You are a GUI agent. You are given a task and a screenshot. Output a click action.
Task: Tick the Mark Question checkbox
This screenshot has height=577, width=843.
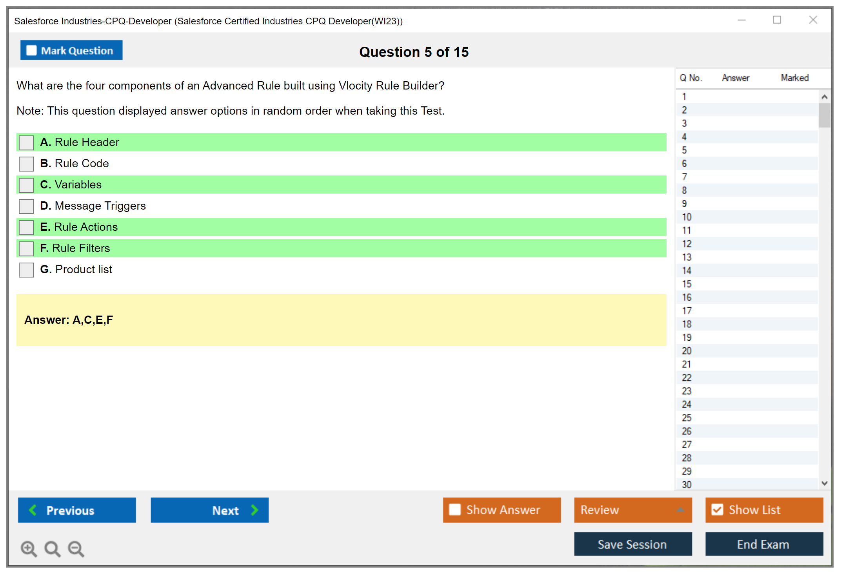click(31, 51)
